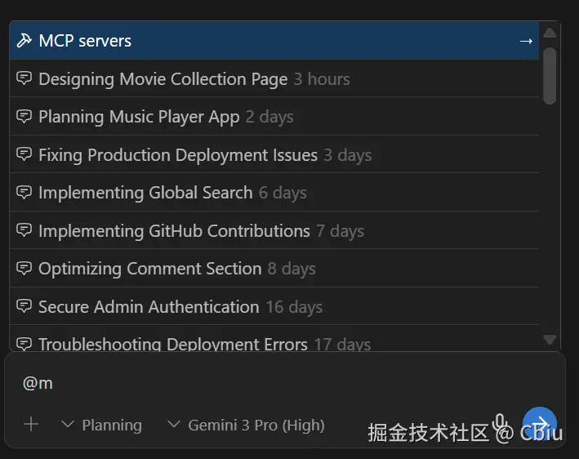Image resolution: width=579 pixels, height=459 pixels.
Task: Click the scroll up arrow of list
Action: coord(550,33)
